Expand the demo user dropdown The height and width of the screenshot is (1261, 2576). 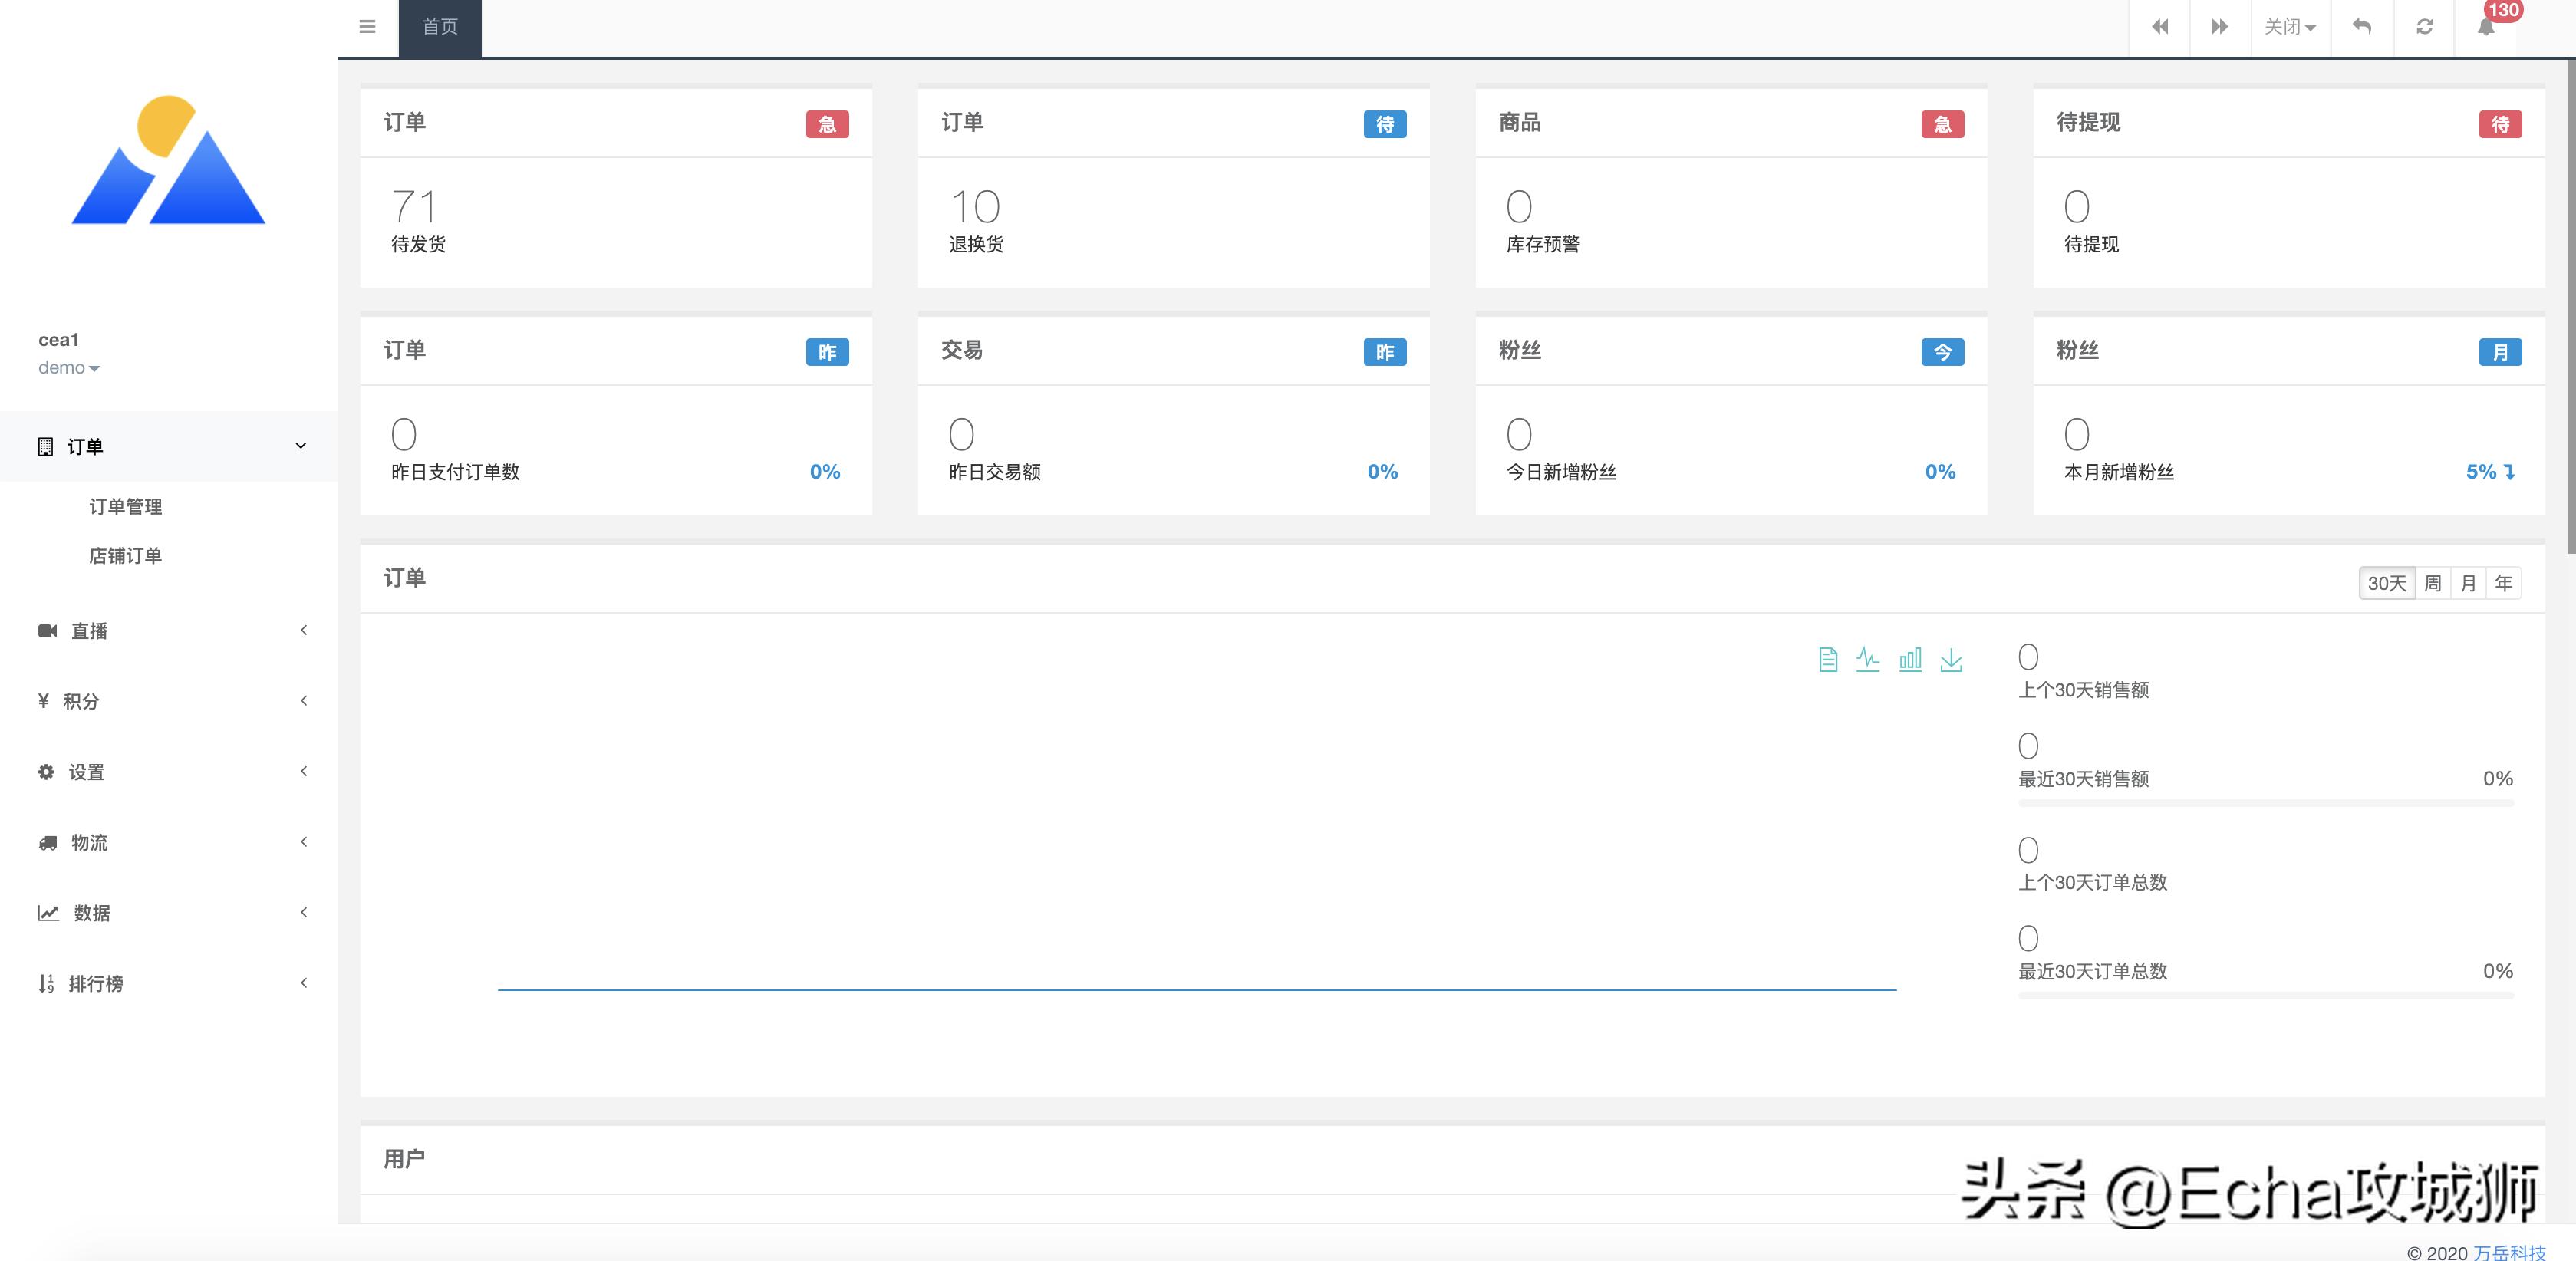(x=68, y=368)
